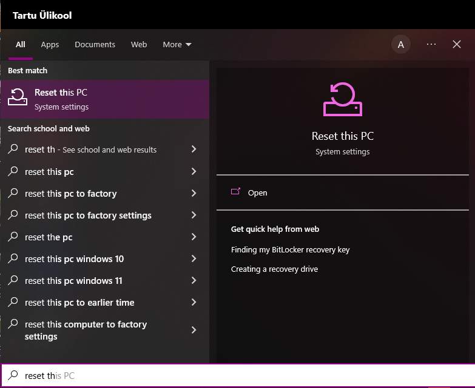Click magnifier icon beside 'reset this pc windows 10'
The image size is (475, 388).
13,258
